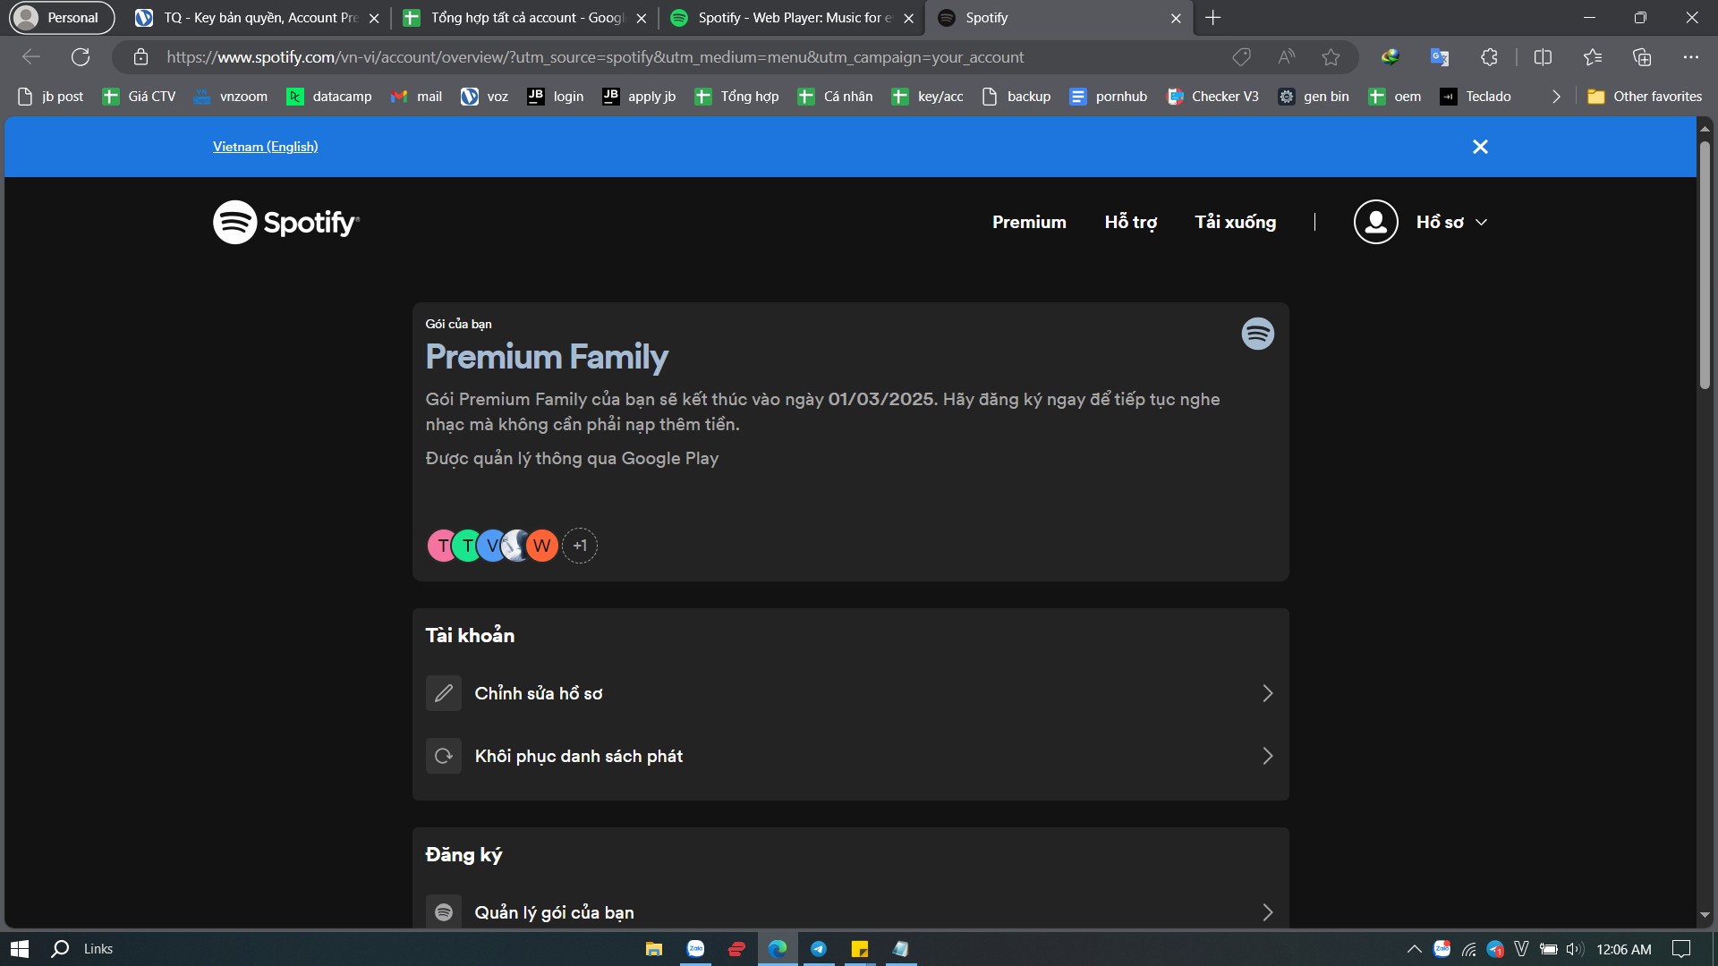1718x966 pixels.
Task: Click Spotify icon beside Quản lý gói của bạn
Action: [444, 911]
